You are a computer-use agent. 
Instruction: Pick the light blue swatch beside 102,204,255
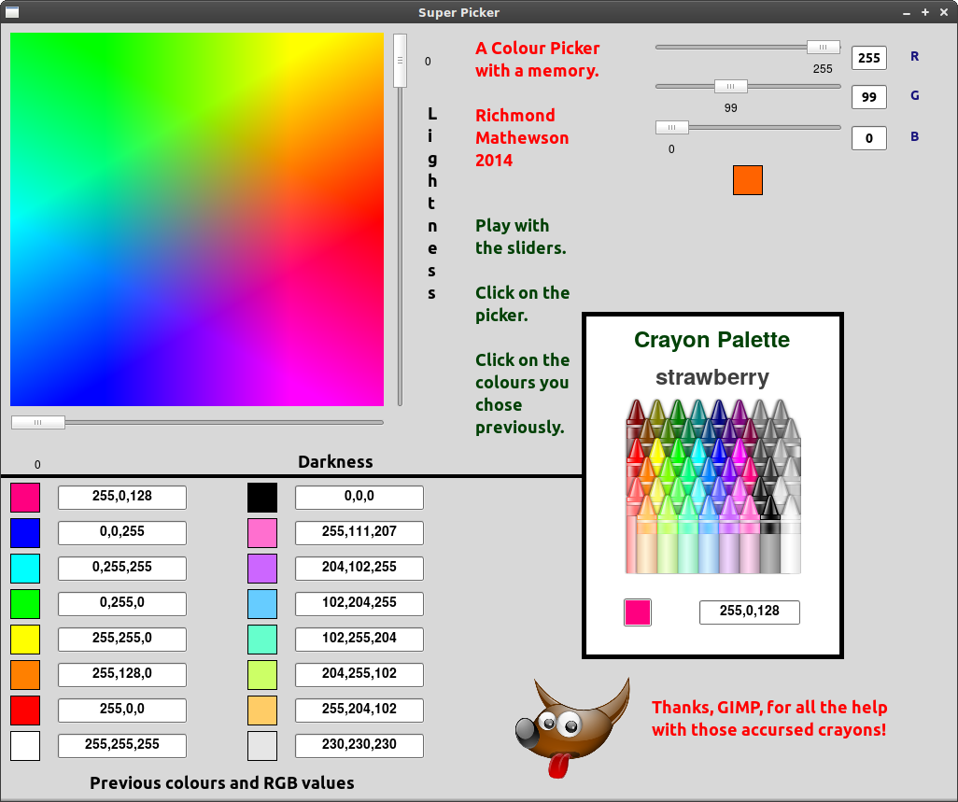coord(262,604)
